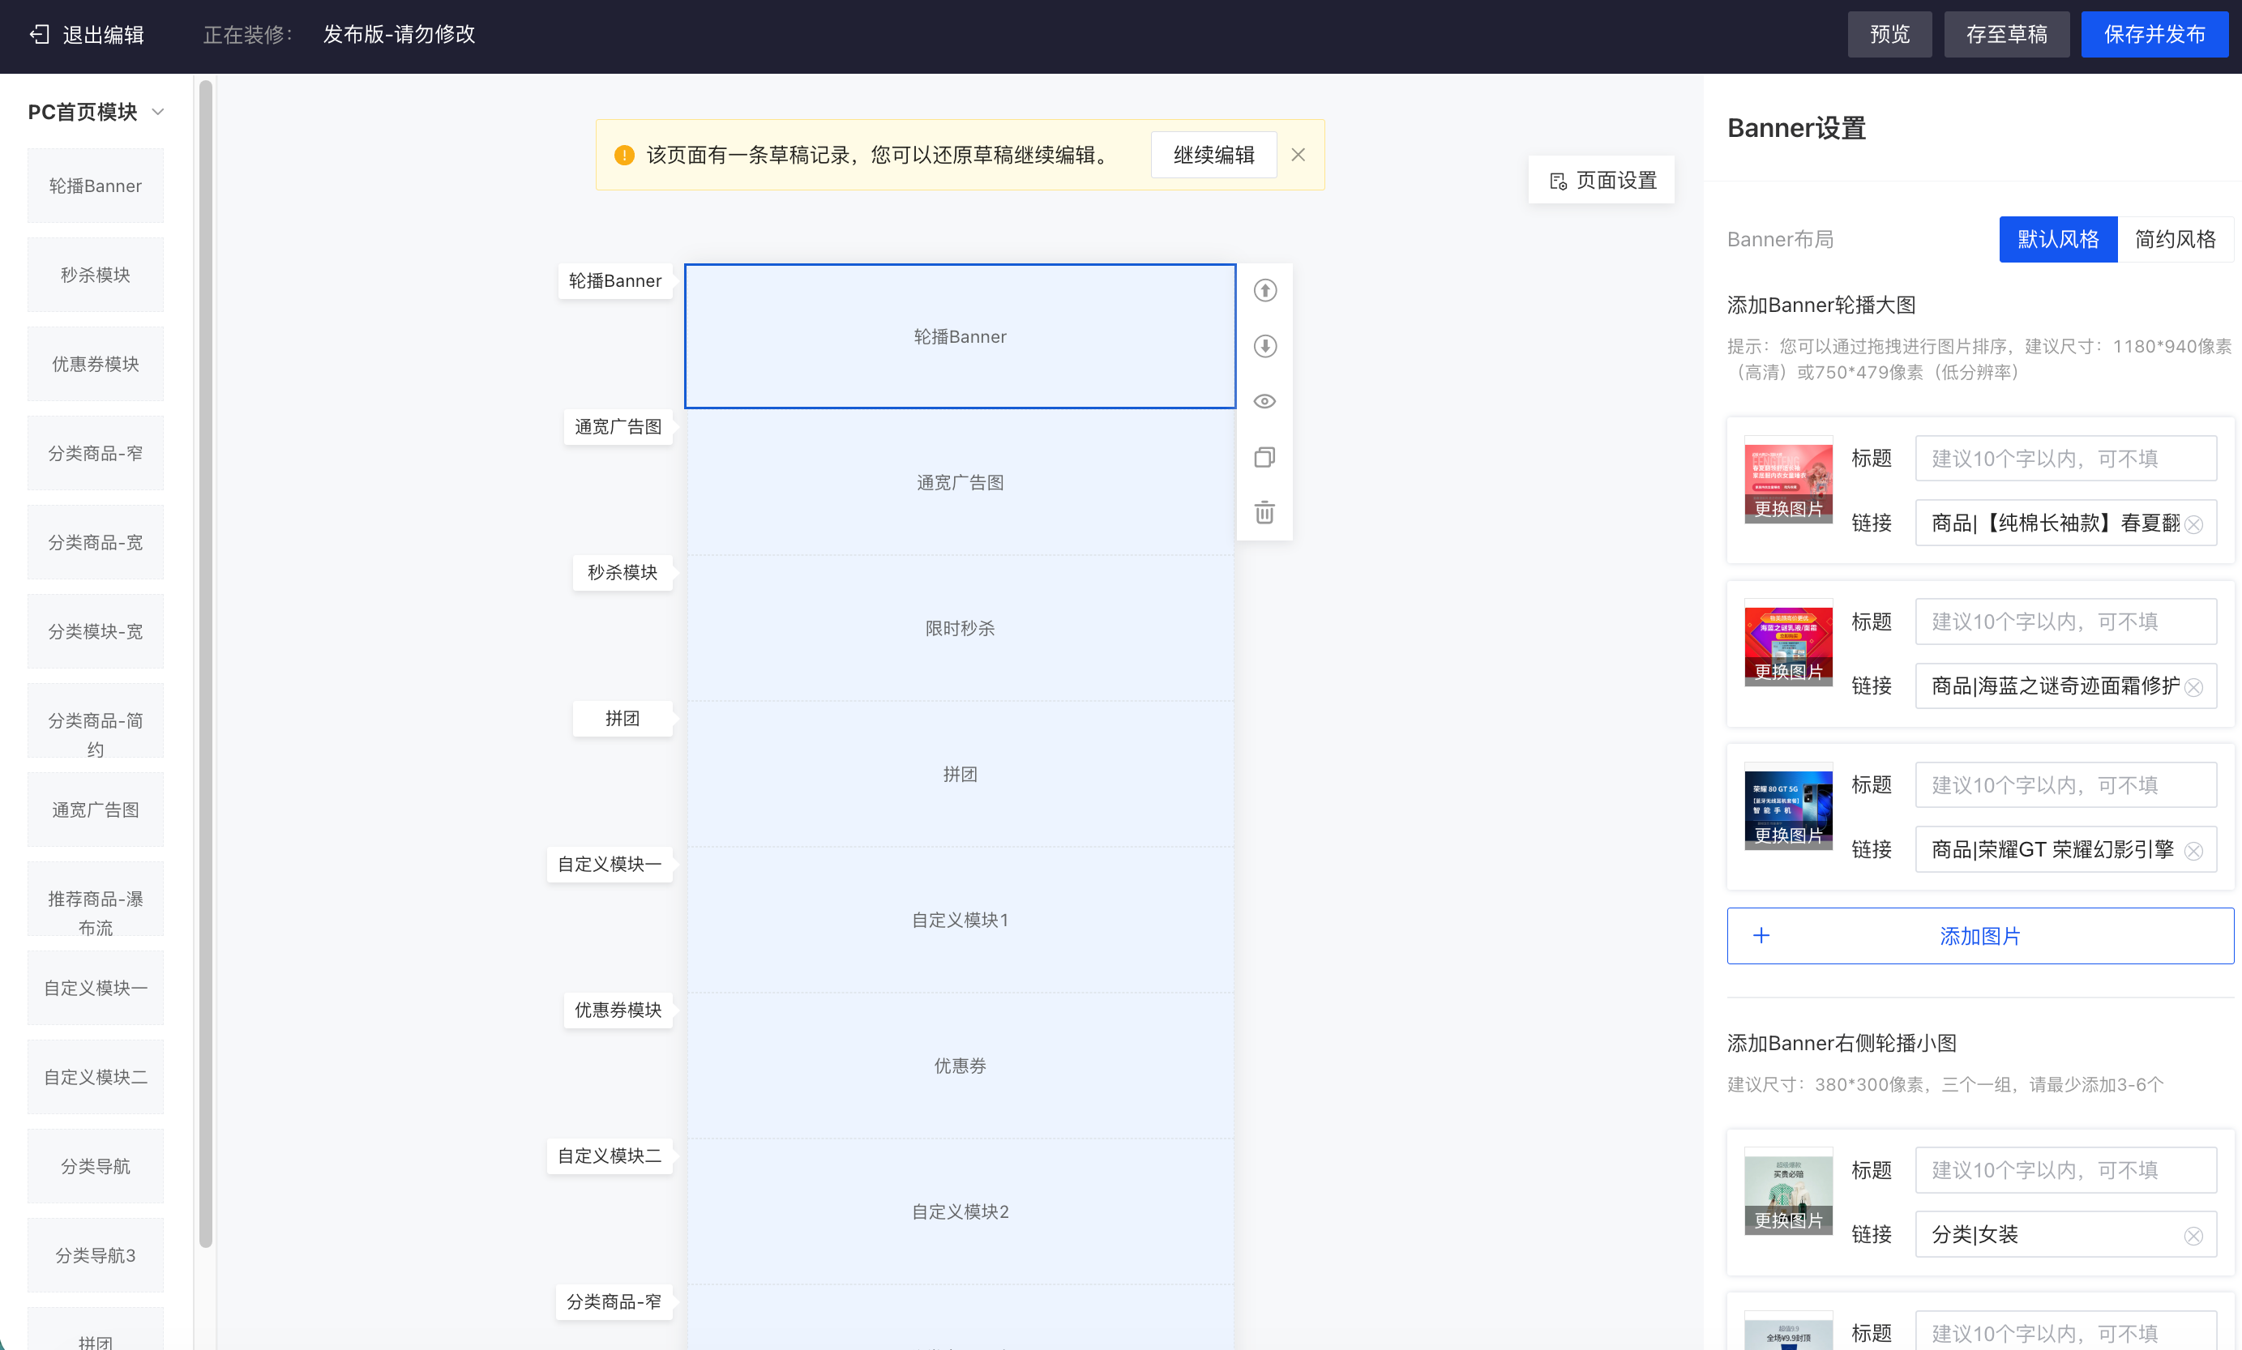Add 分类导航3 from sidebar
The height and width of the screenshot is (1350, 2242).
coord(96,1255)
